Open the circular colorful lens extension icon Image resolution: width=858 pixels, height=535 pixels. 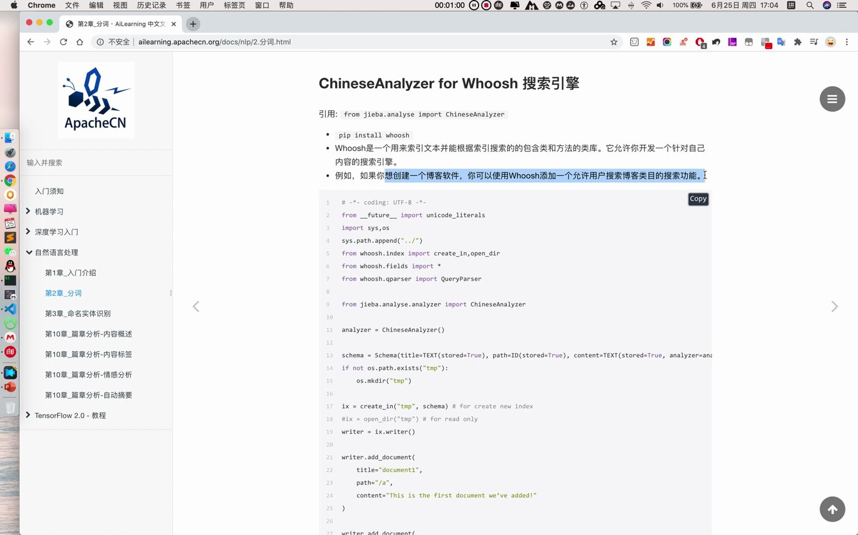coord(667,42)
